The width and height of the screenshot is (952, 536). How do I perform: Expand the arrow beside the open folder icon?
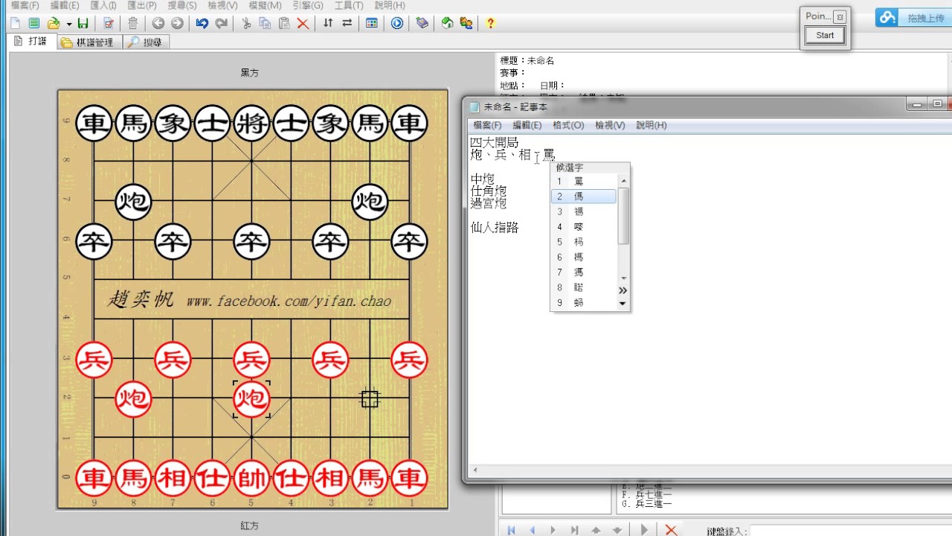click(x=68, y=24)
